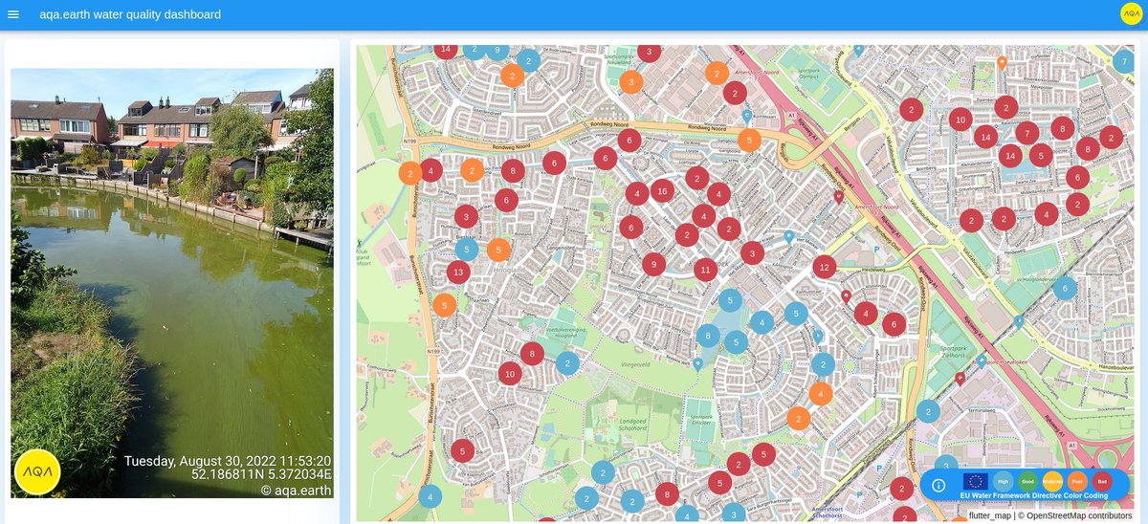This screenshot has width=1148, height=524.
Task: Open the red 12 cluster marker
Action: tap(824, 267)
